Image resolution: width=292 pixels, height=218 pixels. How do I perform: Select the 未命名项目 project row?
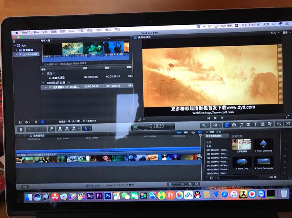pyautogui.click(x=86, y=78)
